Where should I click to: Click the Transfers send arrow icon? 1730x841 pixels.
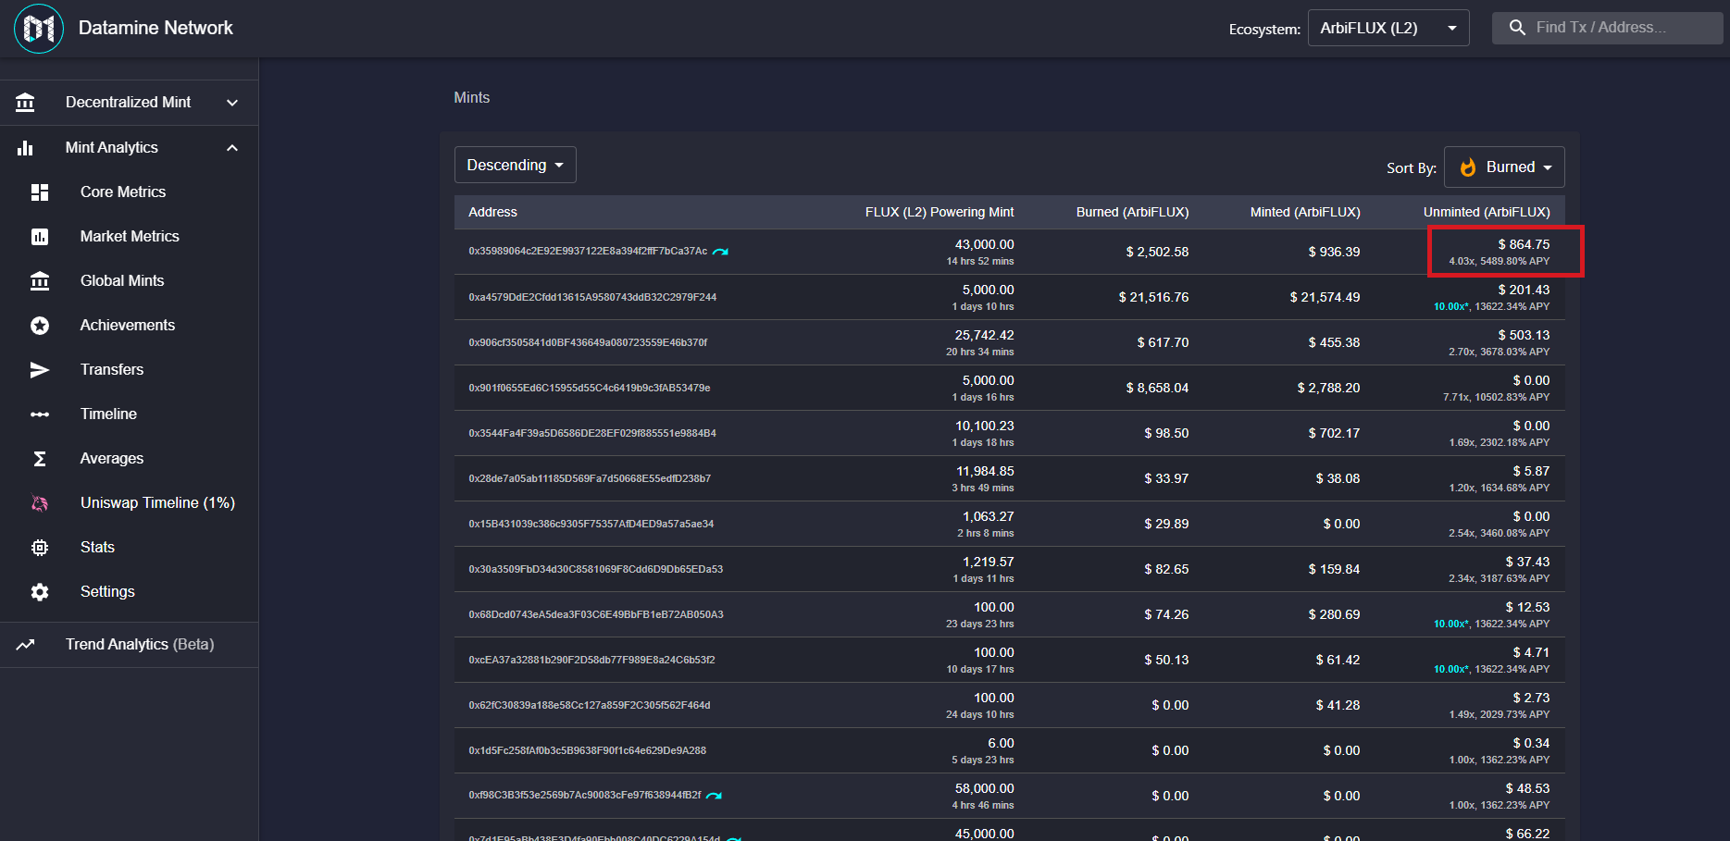(40, 370)
